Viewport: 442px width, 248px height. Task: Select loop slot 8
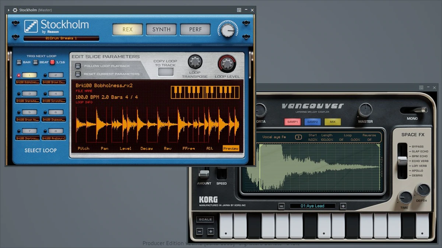click(56, 131)
